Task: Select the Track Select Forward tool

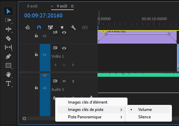Action: 8,20
